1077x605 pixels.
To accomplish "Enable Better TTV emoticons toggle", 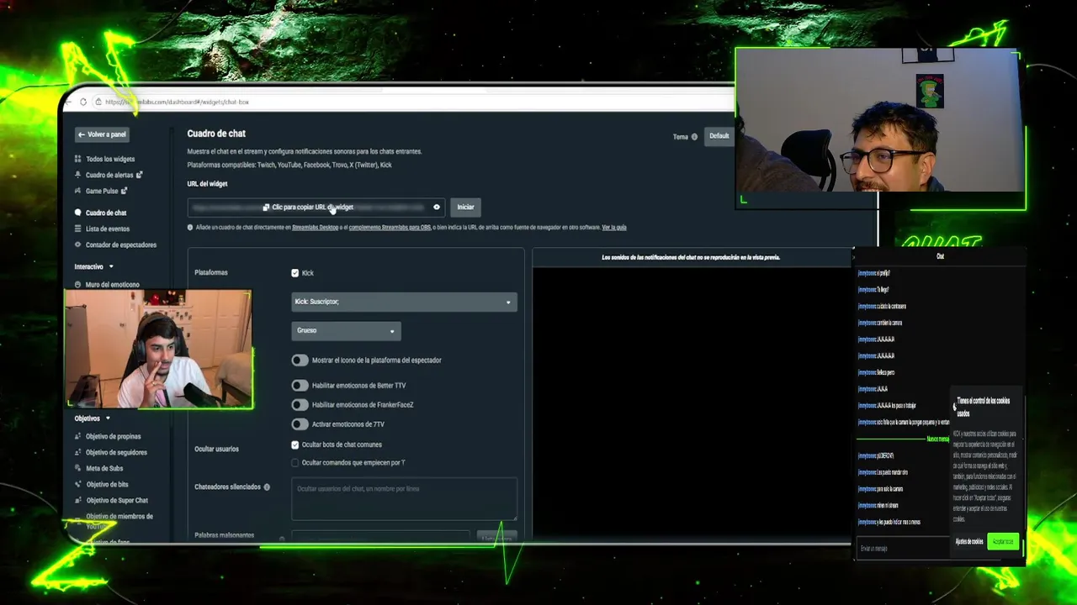I will pos(300,385).
